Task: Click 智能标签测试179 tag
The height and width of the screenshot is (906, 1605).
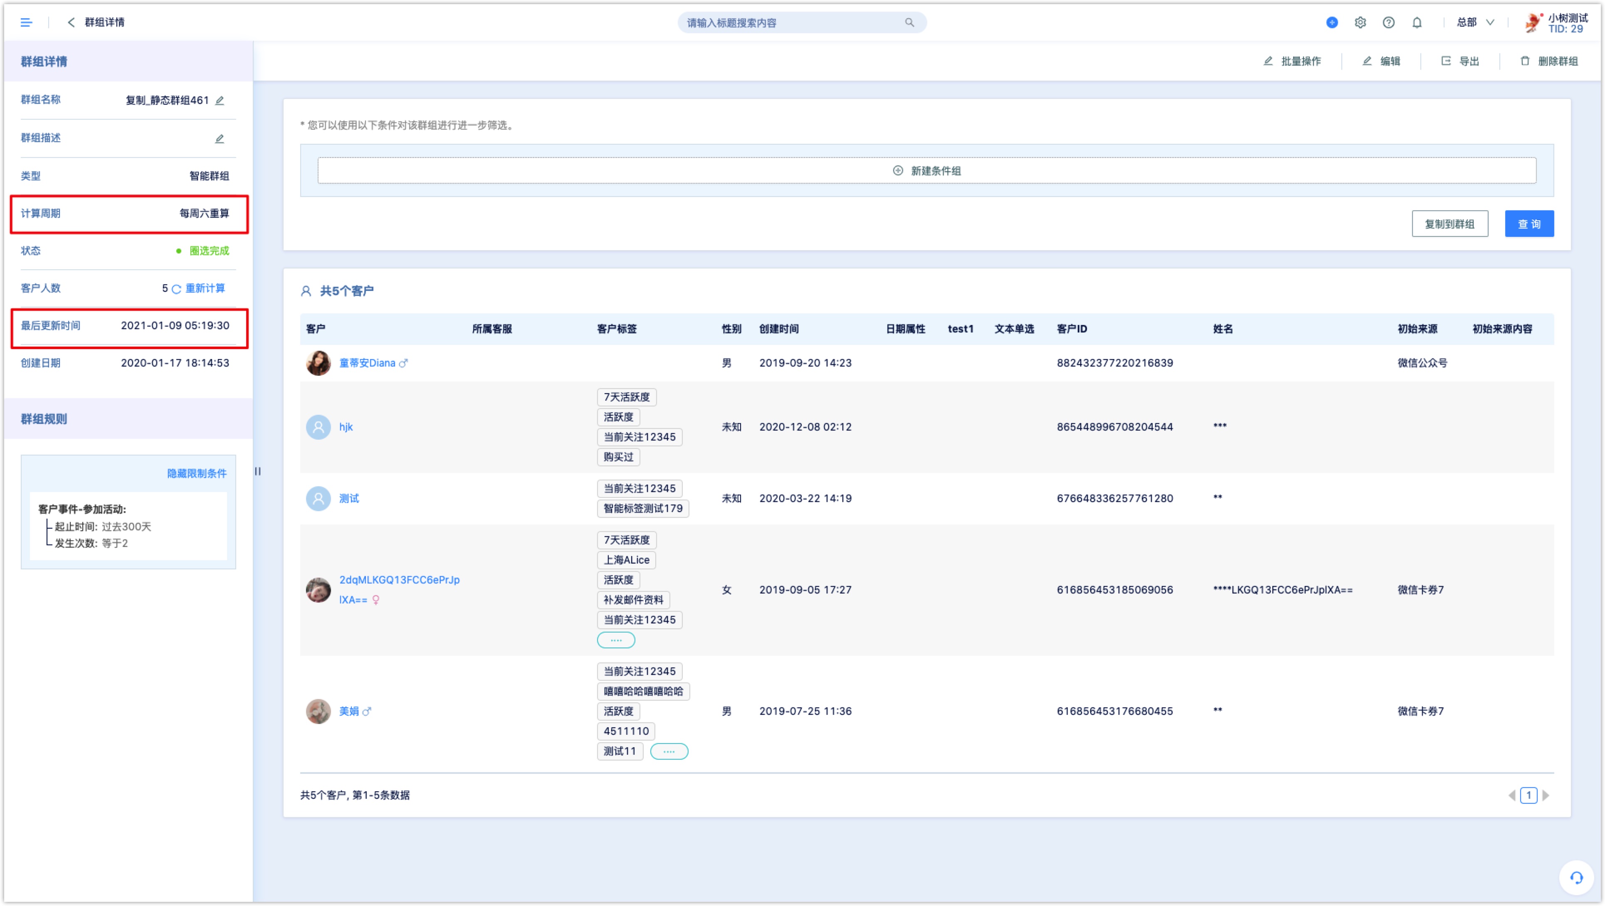Action: pos(642,509)
